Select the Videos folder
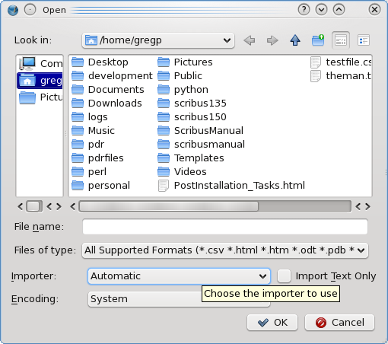The height and width of the screenshot is (344, 388). point(182,172)
